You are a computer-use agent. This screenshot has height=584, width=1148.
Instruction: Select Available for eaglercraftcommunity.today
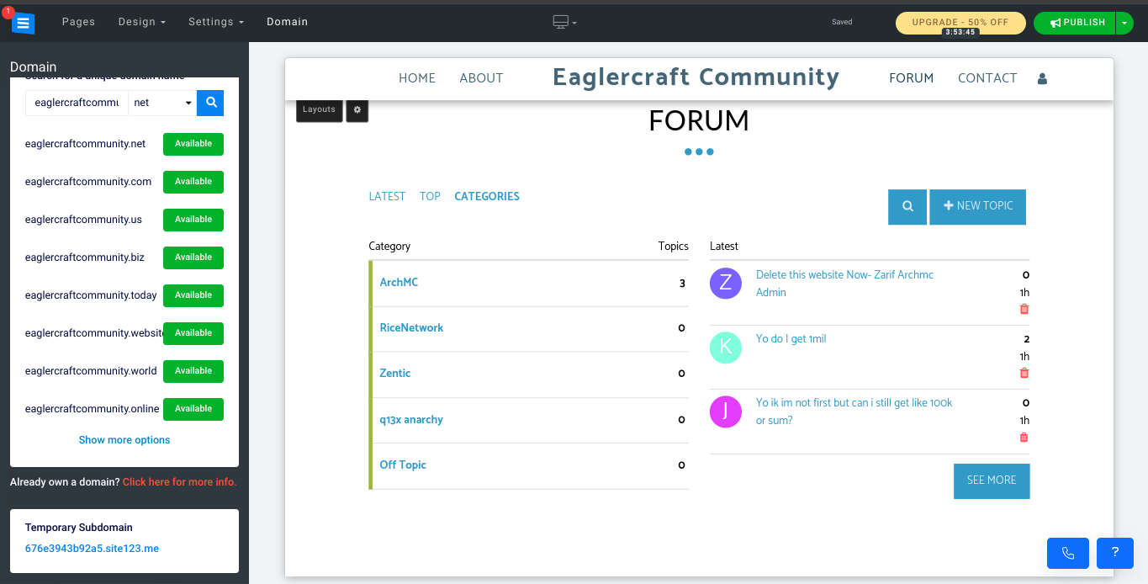tap(193, 295)
